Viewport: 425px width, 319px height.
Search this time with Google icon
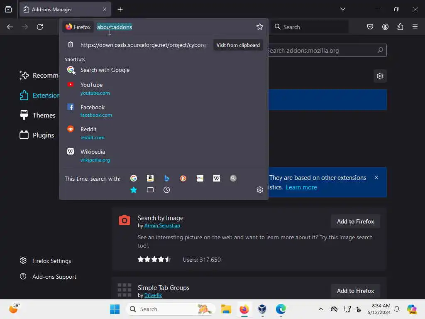tap(133, 178)
